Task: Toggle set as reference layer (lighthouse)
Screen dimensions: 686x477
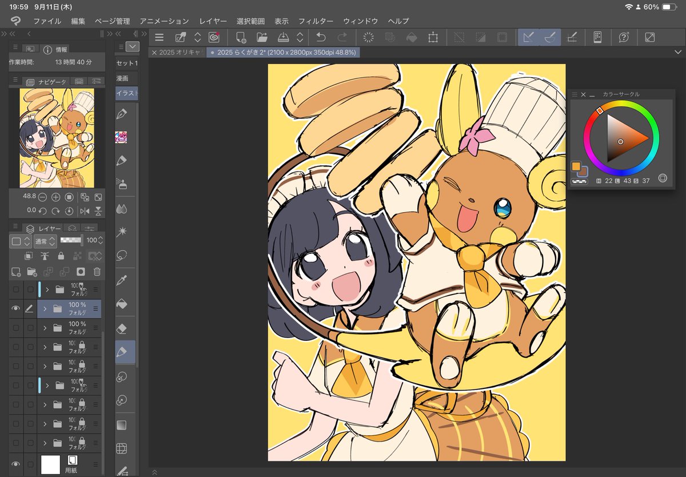Action: coord(45,256)
